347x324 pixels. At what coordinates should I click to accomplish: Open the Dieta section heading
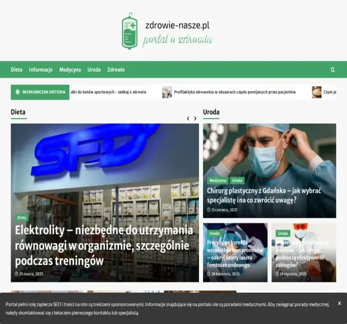pos(18,112)
